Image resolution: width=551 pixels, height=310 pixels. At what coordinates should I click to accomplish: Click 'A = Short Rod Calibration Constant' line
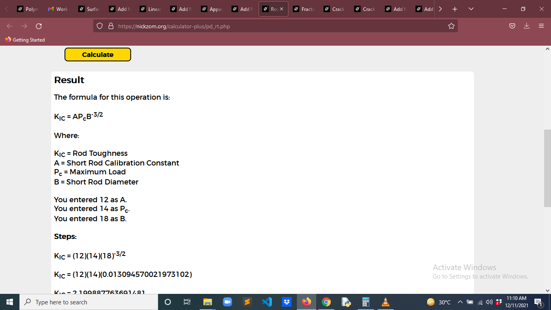coord(117,163)
